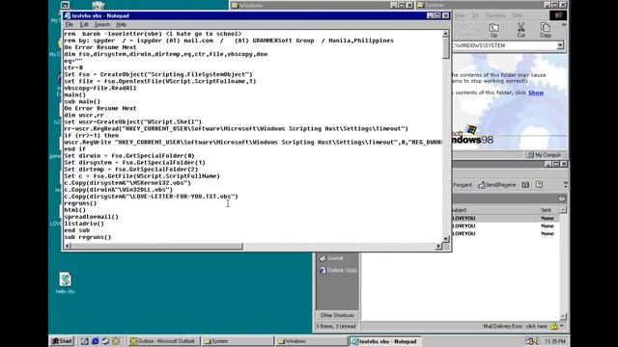618x347 pixels.
Task: Click the listadriv() line in Notepad
Action: tap(84, 224)
